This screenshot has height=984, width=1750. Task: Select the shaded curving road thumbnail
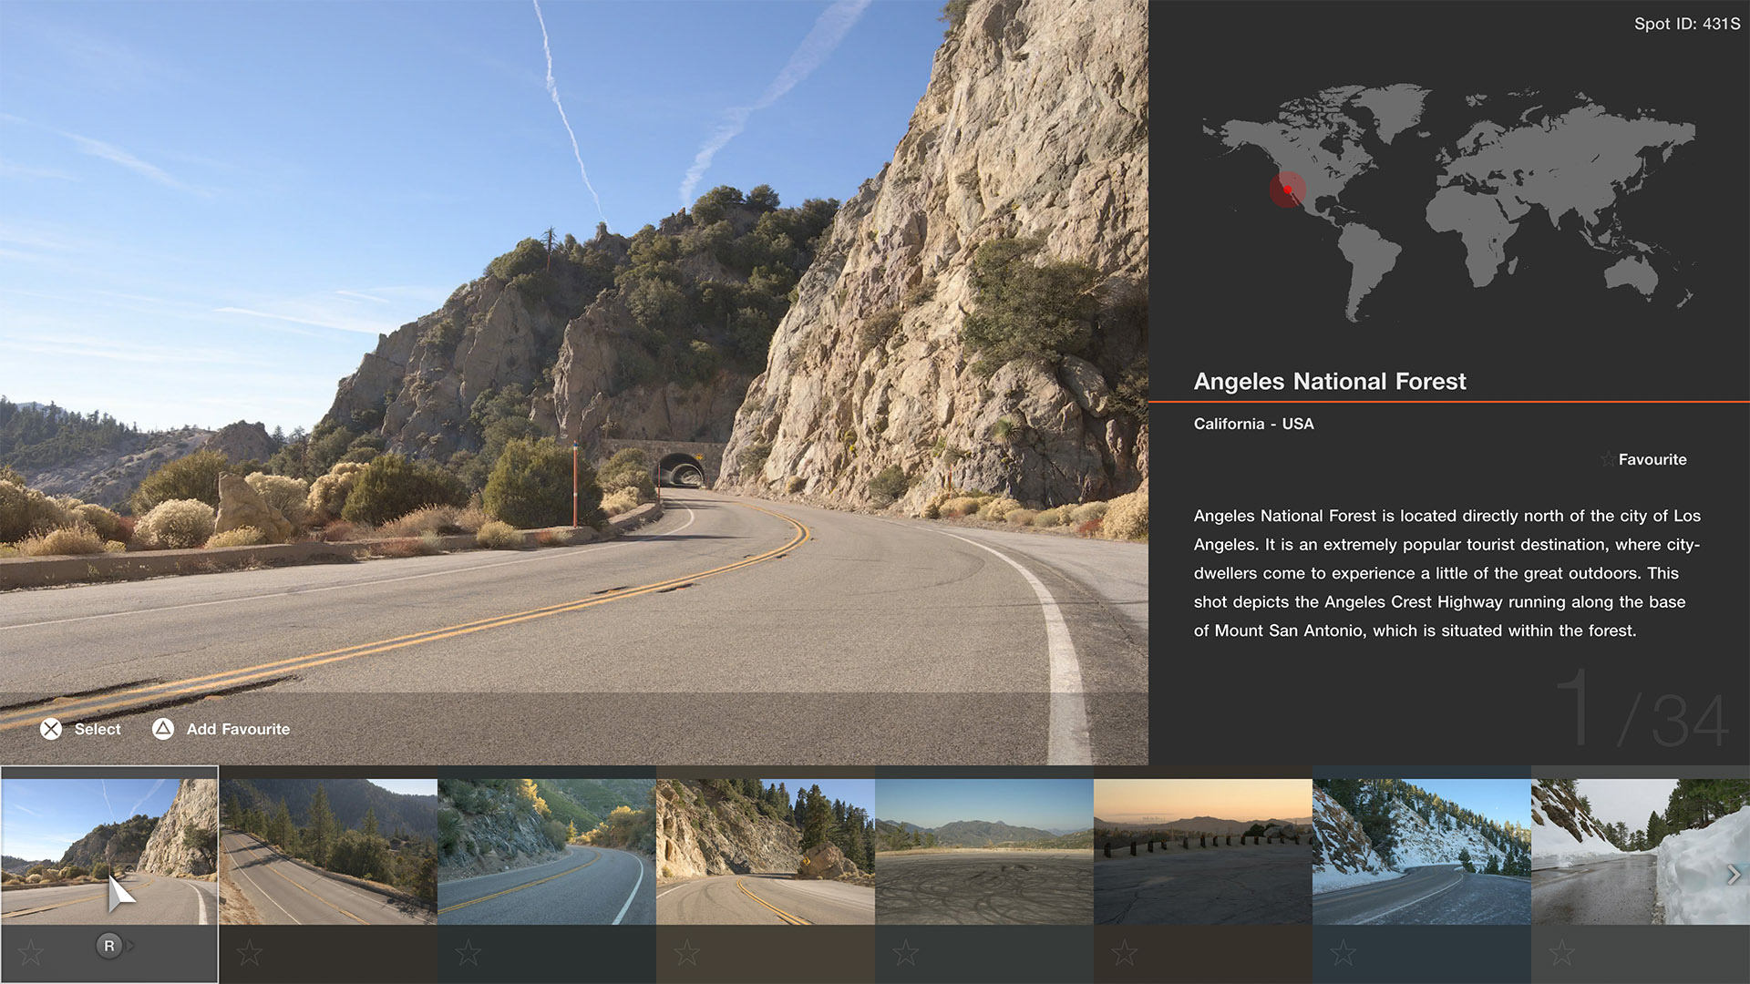[547, 852]
